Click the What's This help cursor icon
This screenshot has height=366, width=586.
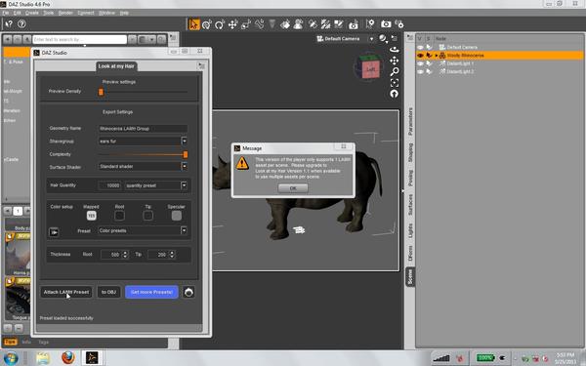tap(9, 23)
